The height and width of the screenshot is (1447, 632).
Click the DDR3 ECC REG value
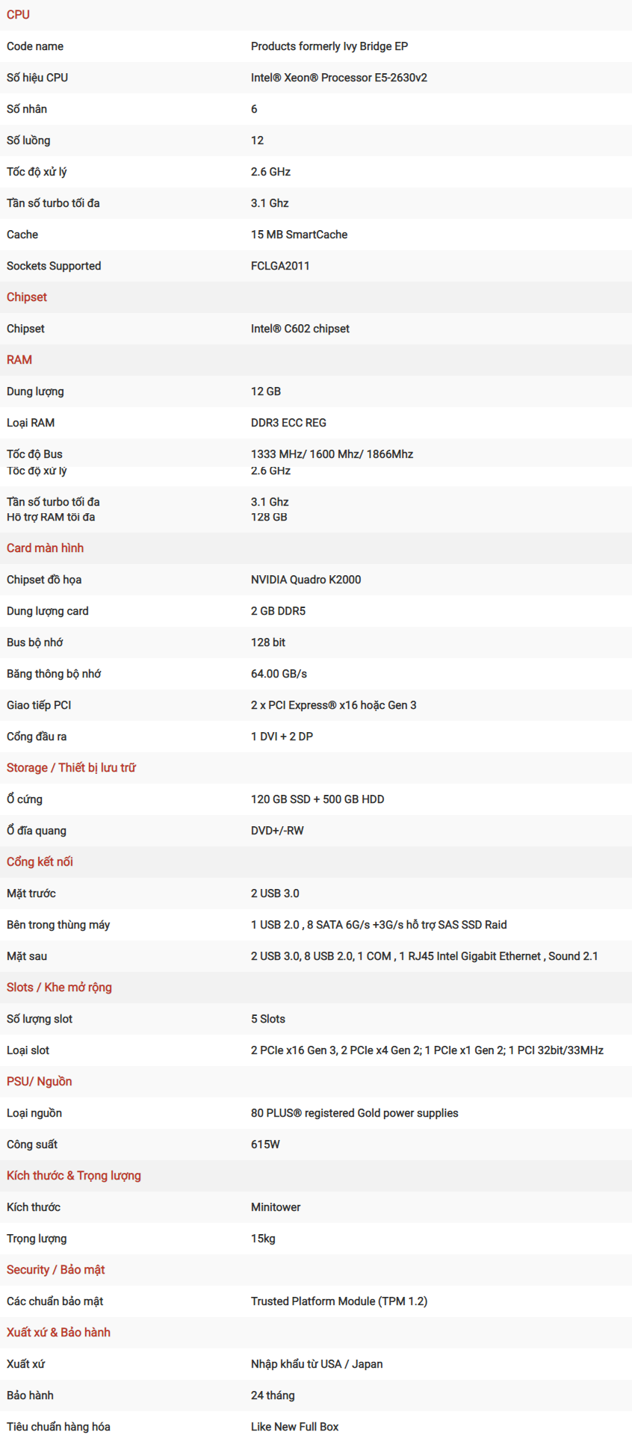tap(288, 423)
